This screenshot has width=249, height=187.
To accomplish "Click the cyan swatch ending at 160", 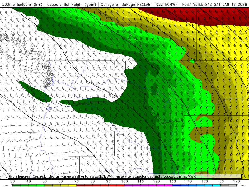I will click(217, 185).
